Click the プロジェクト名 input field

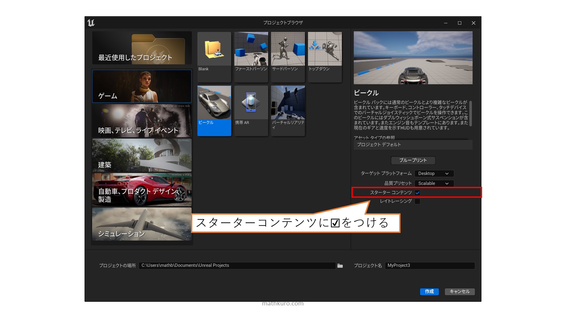click(x=430, y=266)
